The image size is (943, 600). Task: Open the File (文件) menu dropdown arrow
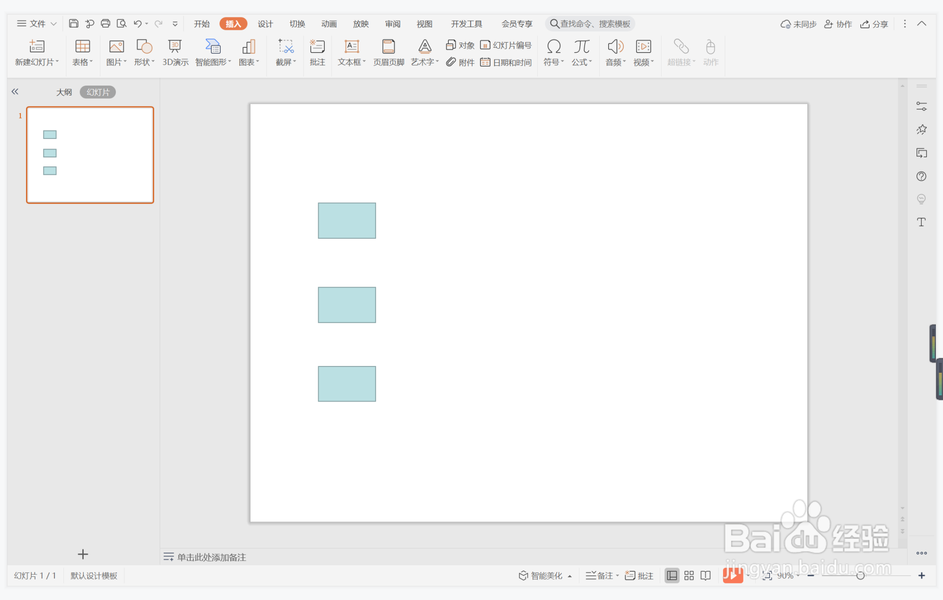pyautogui.click(x=53, y=24)
